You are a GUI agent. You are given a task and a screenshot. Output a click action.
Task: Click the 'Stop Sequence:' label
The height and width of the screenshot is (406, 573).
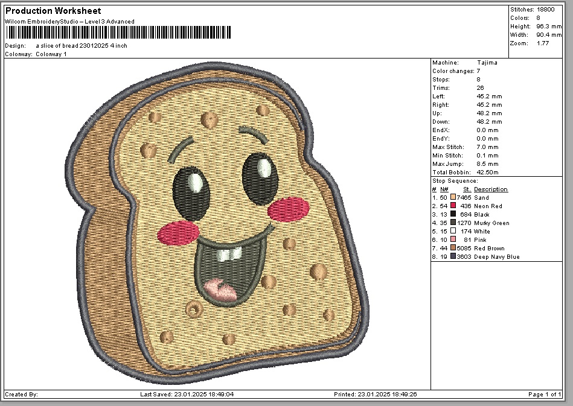coord(455,181)
